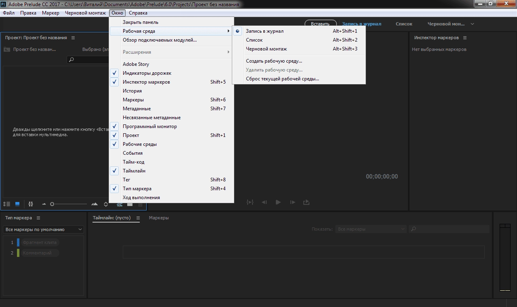
Task: Click the Project thumbnail zoom slider handle
Action: tap(52, 204)
